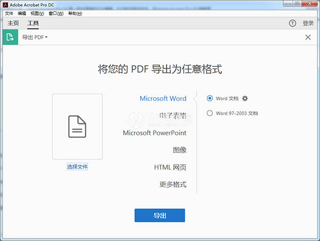Open the 编辑 menu
This screenshot has width=320, height=241.
pos(22,13)
